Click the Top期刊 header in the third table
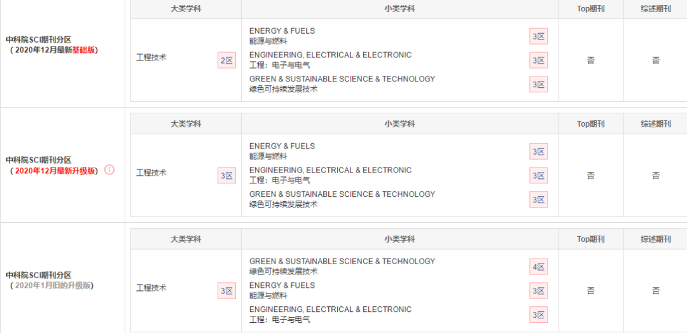This screenshot has width=687, height=333. [590, 239]
